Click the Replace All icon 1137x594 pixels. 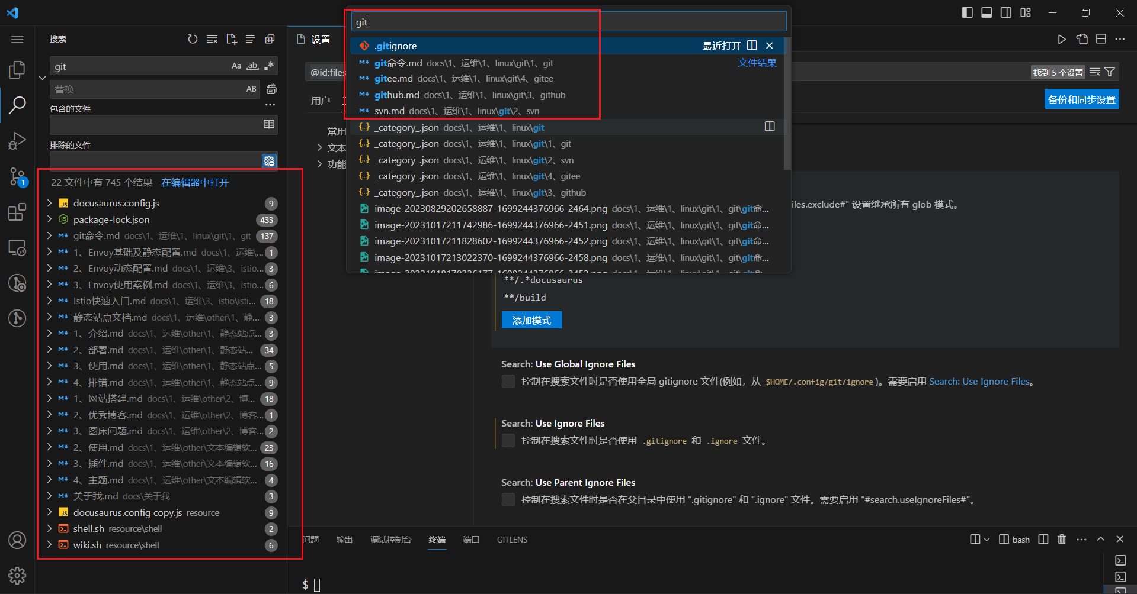[x=271, y=89]
